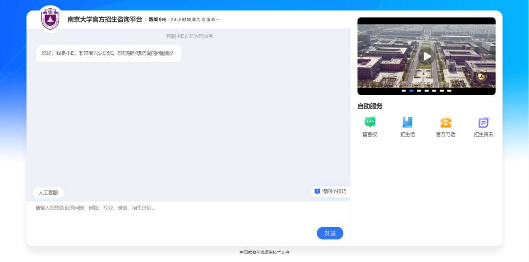Click the 24小时竭诚为您服务 slogan text
529x262 pixels.
[195, 20]
